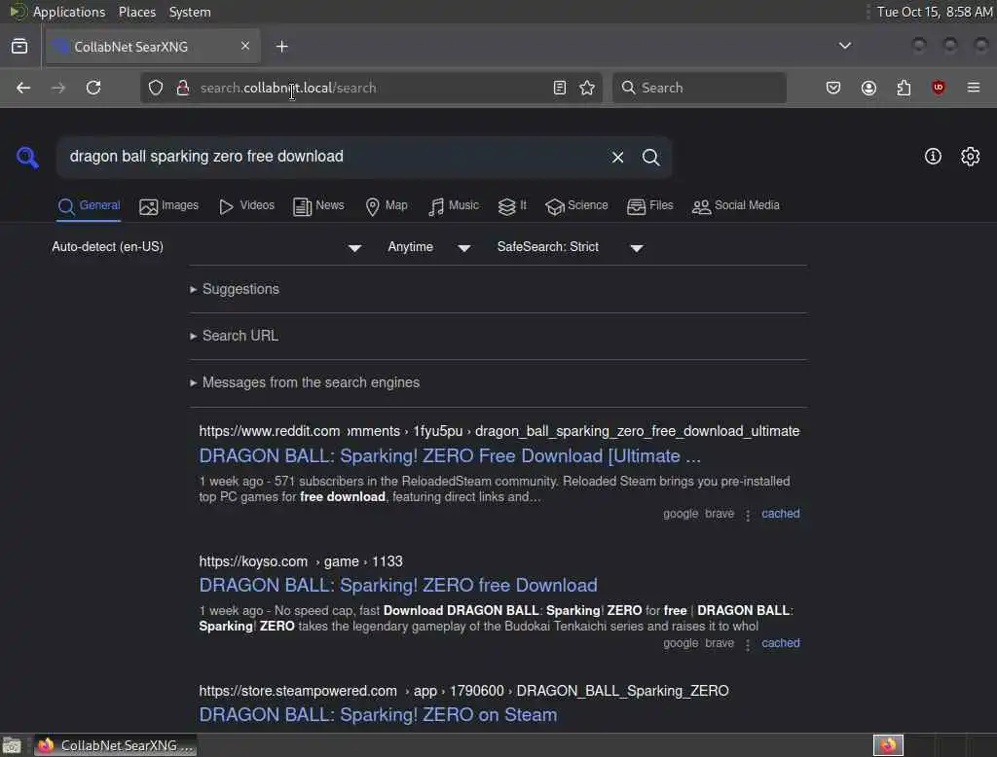This screenshot has height=757, width=997.
Task: Submit search using the magnifier button
Action: 650,157
